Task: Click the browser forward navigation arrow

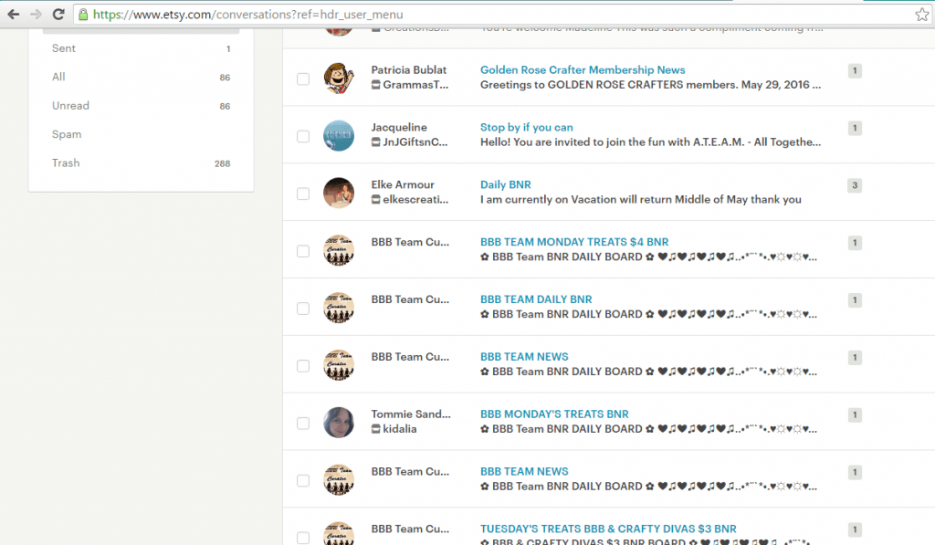Action: click(35, 14)
